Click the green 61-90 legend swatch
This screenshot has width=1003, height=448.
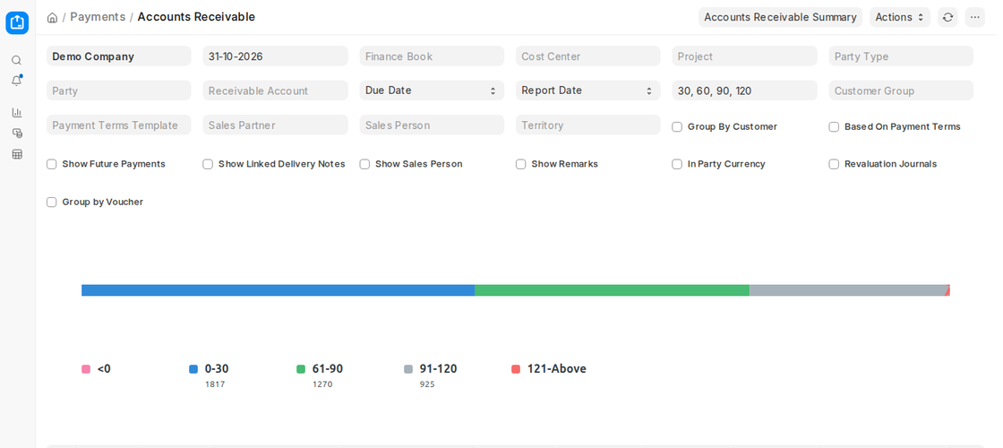tap(301, 369)
